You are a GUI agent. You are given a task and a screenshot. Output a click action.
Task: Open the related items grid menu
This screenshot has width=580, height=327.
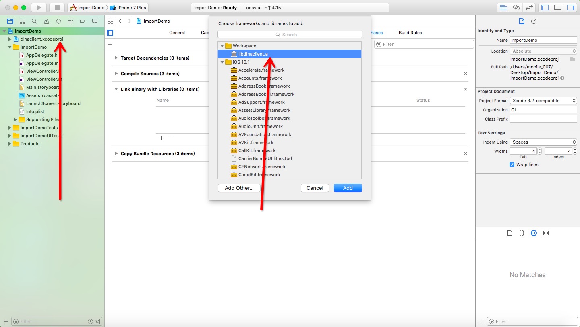110,21
